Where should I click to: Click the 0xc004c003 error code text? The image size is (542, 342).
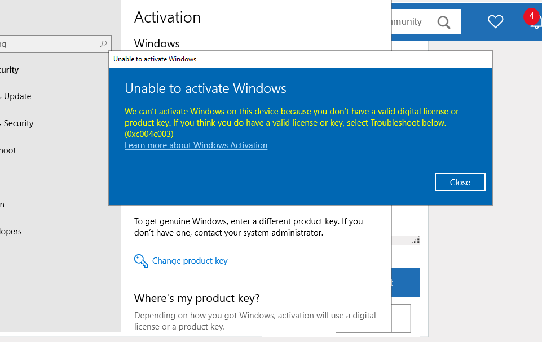point(149,134)
